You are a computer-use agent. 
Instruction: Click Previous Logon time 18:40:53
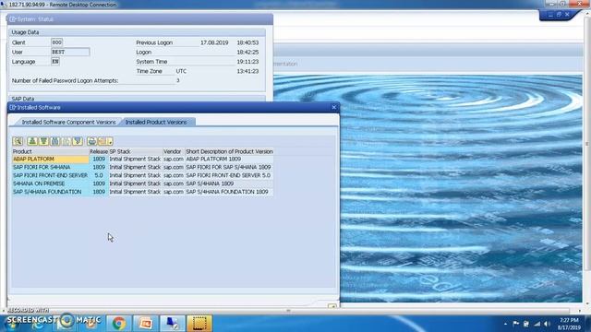coord(247,42)
